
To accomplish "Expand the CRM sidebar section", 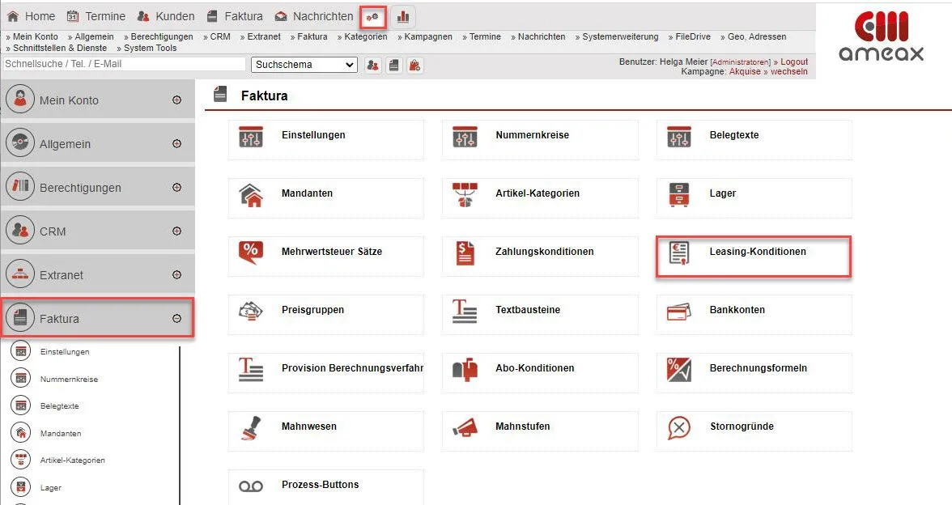I will point(176,231).
